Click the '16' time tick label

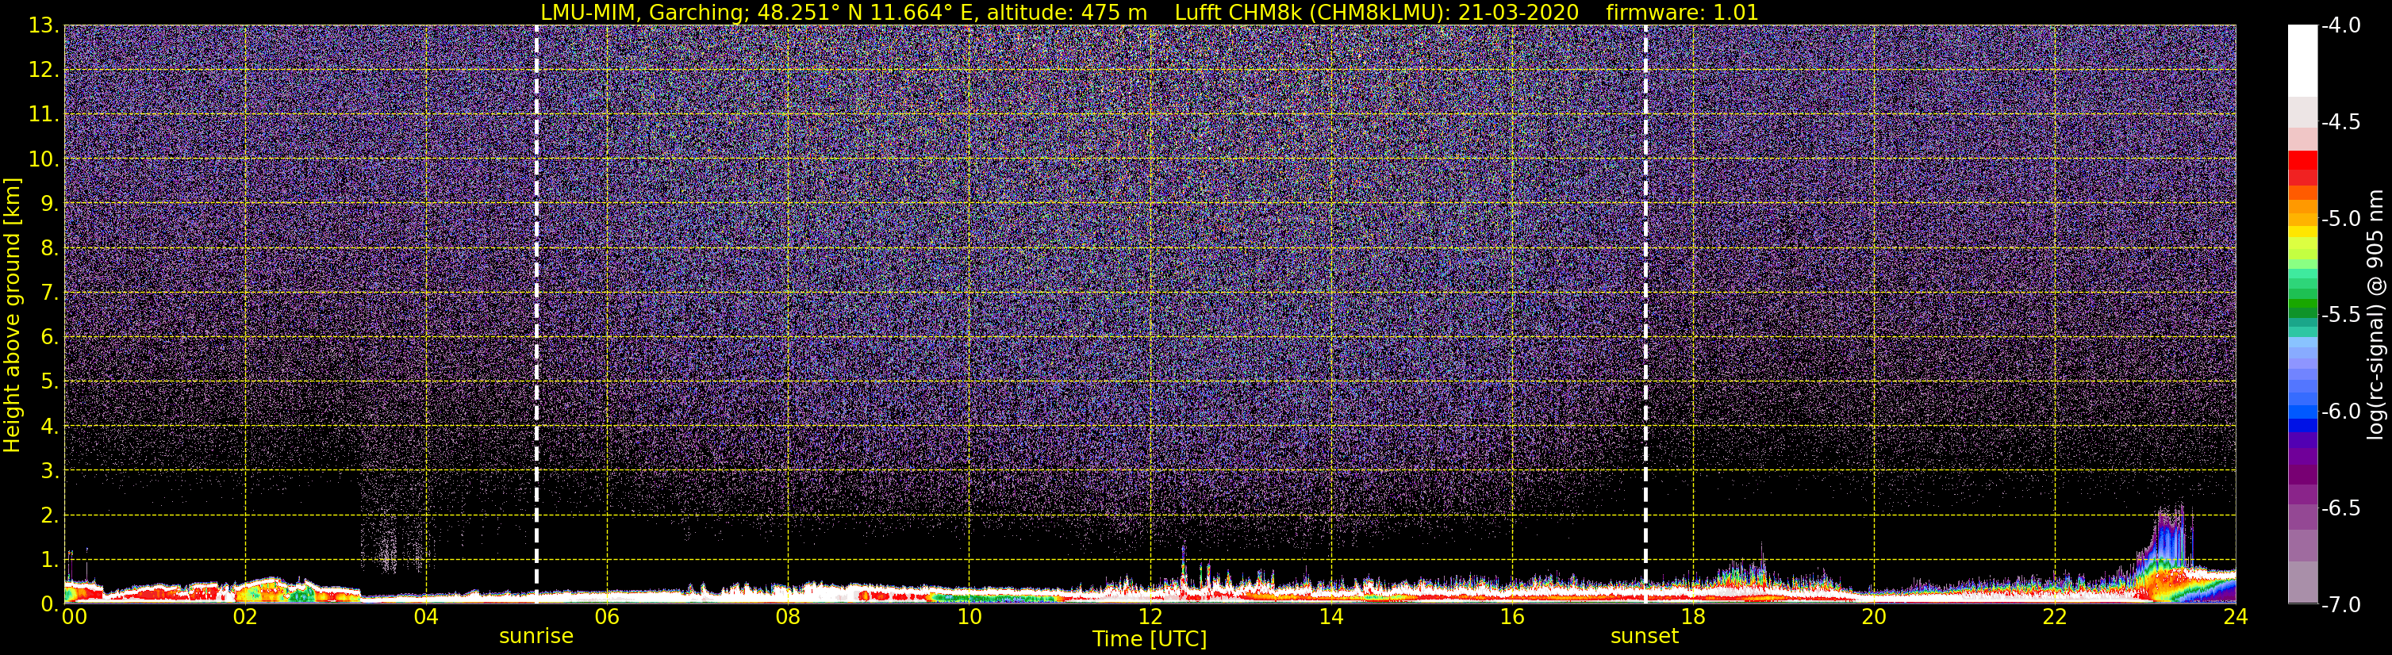[1511, 617]
